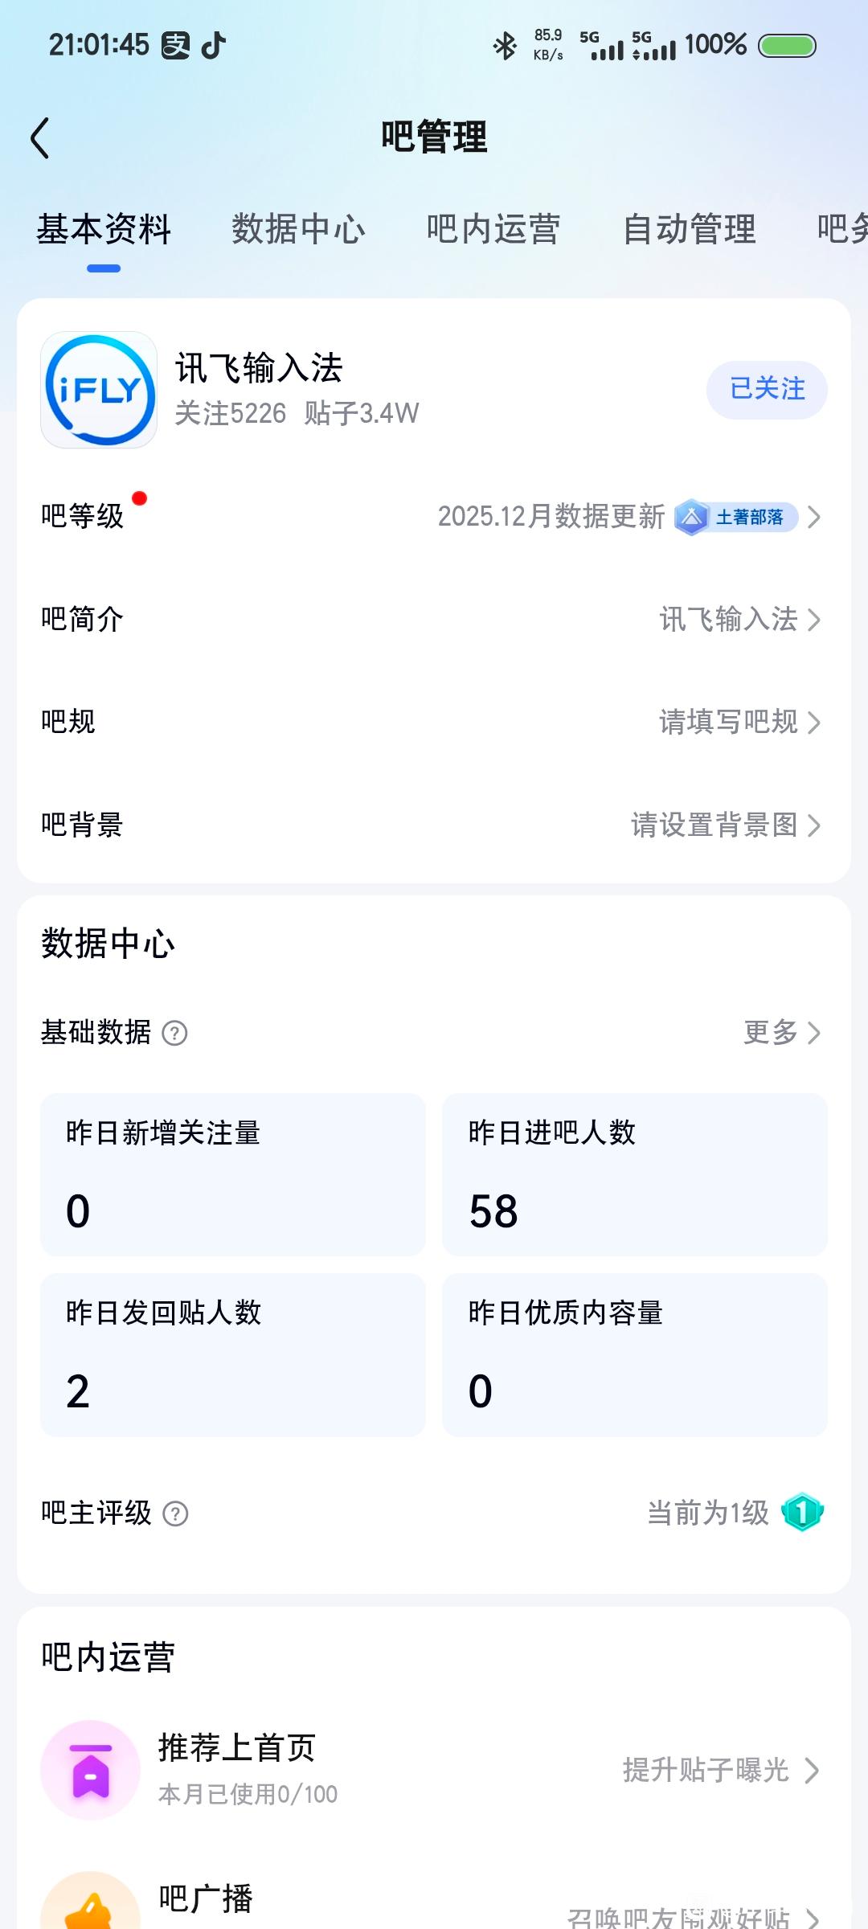Expand 吧简介 row chevron
Screen dimensions: 868x1929
[x=813, y=620]
